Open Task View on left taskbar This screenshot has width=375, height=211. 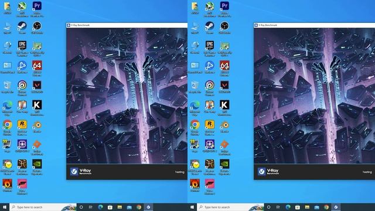(91, 207)
